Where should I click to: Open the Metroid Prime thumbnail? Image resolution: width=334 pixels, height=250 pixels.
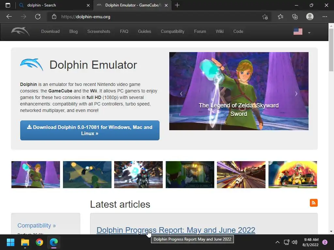coord(138,174)
